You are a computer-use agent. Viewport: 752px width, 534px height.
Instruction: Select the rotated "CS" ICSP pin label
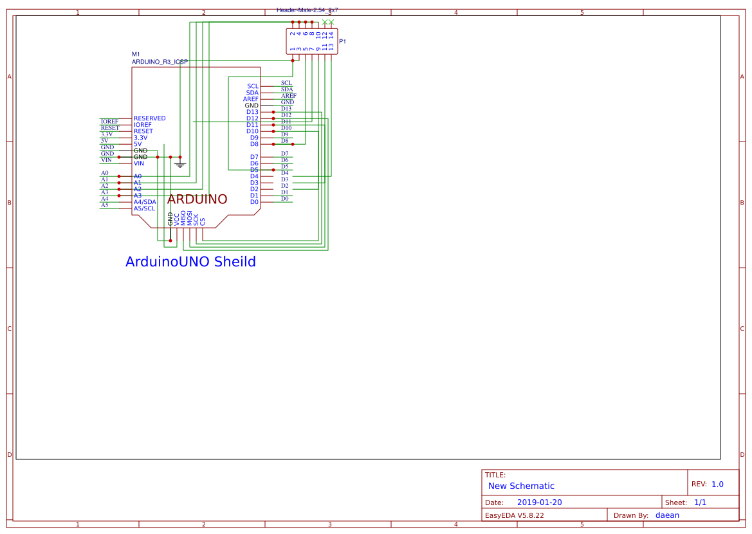203,222
